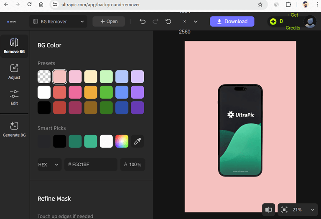Choose the pastel cream yellow preset

(x=91, y=77)
